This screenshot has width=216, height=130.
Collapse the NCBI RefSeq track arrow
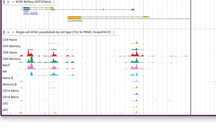coord(13,2)
